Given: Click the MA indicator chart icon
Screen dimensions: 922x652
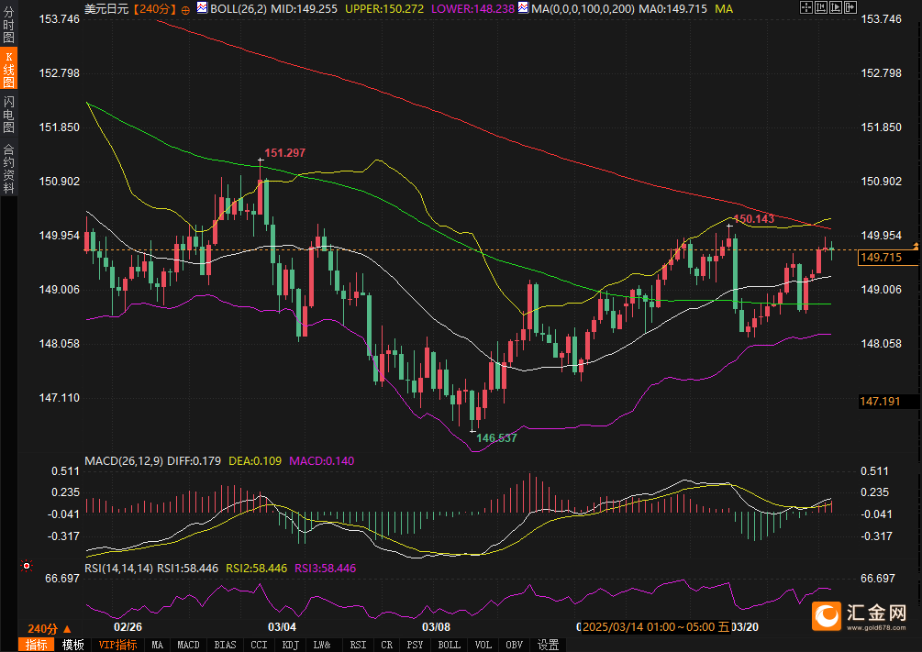Looking at the screenshot, I should (x=523, y=8).
